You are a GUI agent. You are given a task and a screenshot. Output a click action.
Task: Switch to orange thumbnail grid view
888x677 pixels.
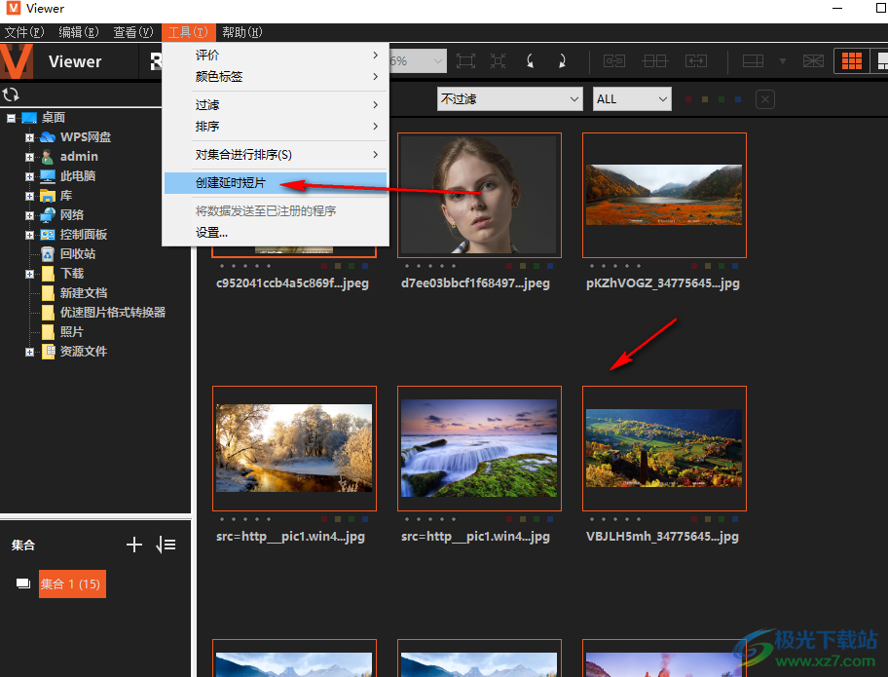pyautogui.click(x=852, y=60)
